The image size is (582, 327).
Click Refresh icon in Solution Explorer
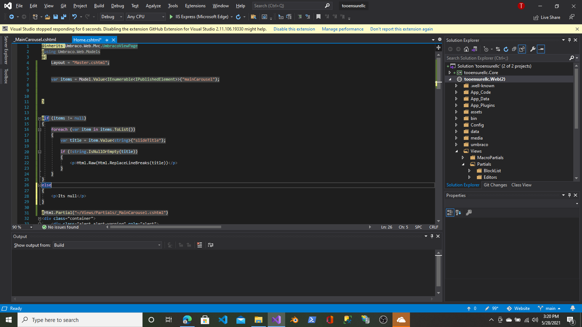pos(506,49)
